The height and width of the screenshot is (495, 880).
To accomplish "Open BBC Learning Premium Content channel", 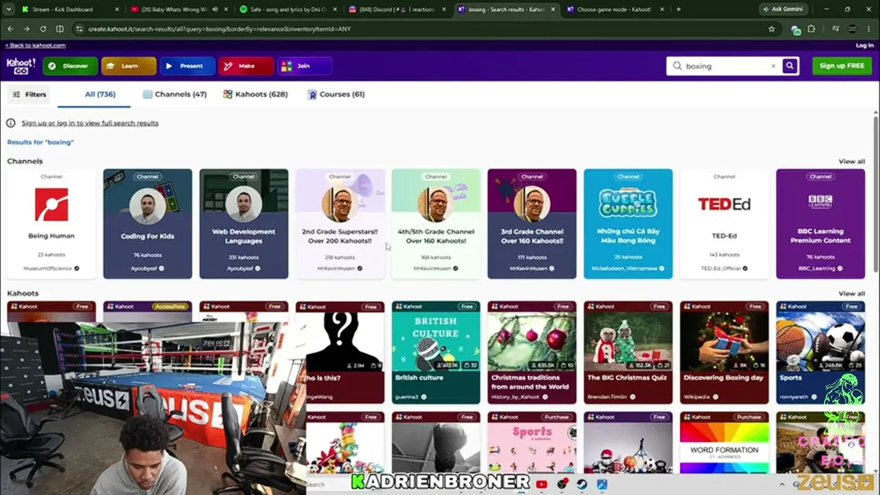I will point(821,224).
